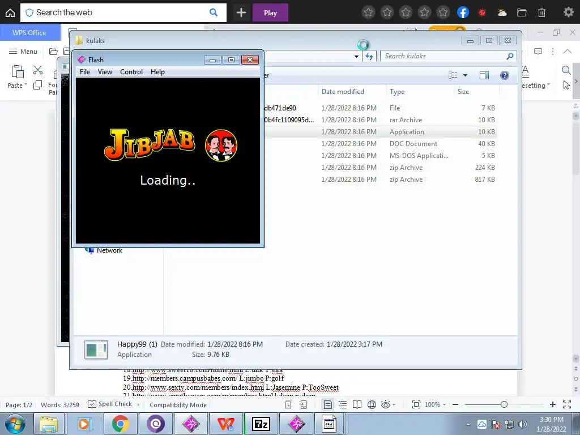Screen dimensions: 580x435
Task: Click the folder icon in the top dark bar
Action: [x=522, y=13]
